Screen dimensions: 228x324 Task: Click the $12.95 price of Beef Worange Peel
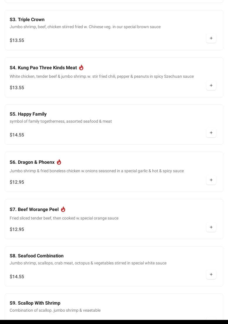tap(17, 230)
